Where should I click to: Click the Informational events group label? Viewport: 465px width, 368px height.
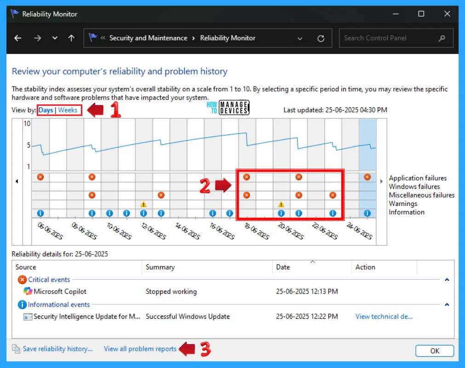pyautogui.click(x=59, y=304)
